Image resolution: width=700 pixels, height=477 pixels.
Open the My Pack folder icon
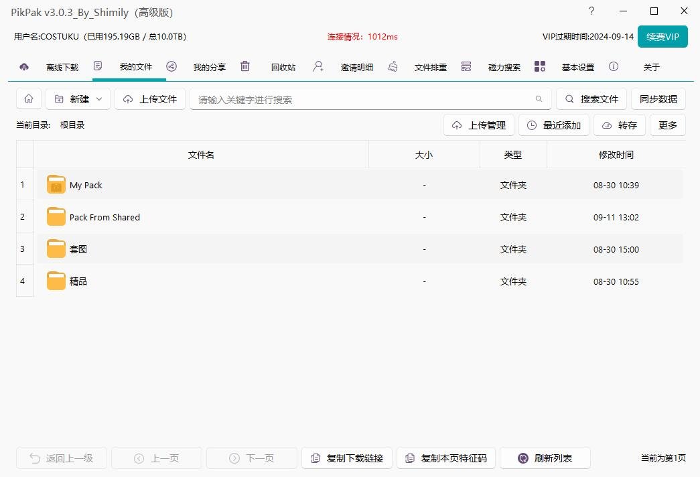point(56,185)
